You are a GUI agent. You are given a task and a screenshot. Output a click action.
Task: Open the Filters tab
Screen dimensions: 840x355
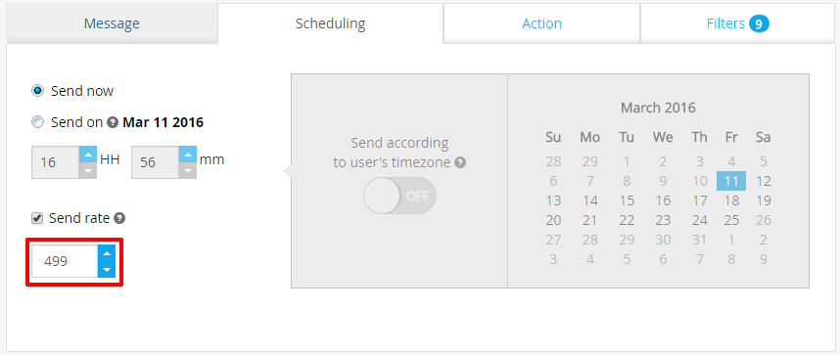coord(737,23)
